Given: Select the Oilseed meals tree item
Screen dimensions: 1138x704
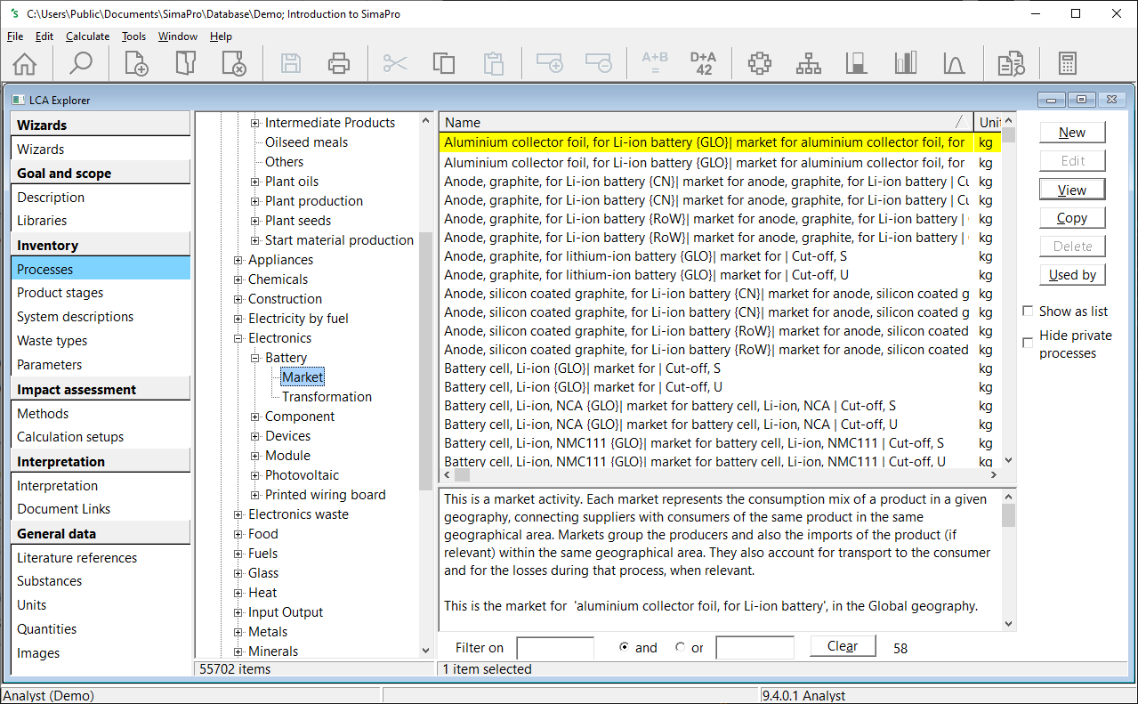Looking at the screenshot, I should tap(306, 142).
